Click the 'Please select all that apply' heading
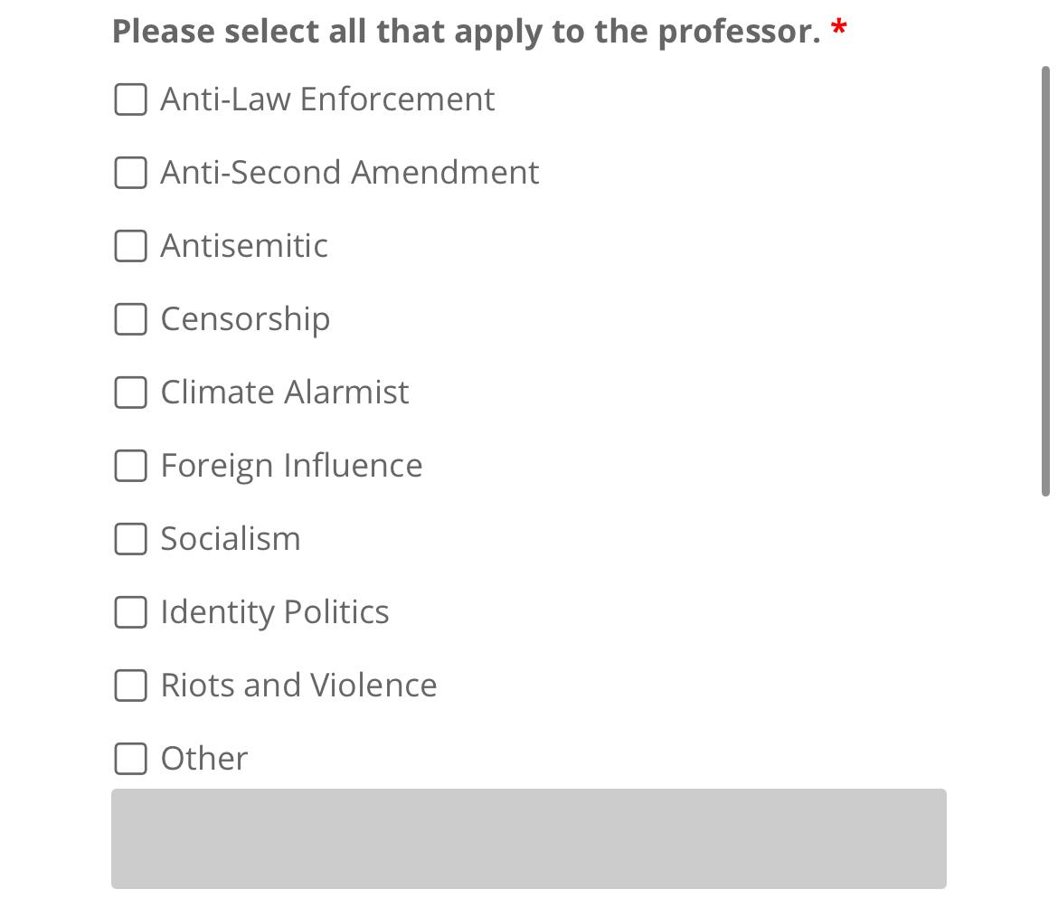Image resolution: width=1058 pixels, height=918 pixels. point(466,31)
